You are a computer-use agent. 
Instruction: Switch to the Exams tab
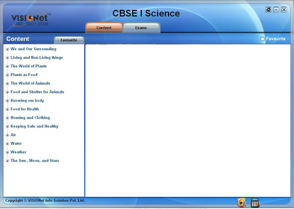[141, 28]
